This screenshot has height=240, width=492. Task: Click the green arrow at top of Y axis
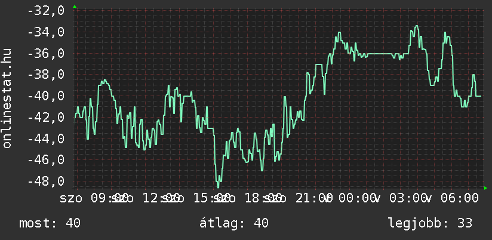[75, 7]
